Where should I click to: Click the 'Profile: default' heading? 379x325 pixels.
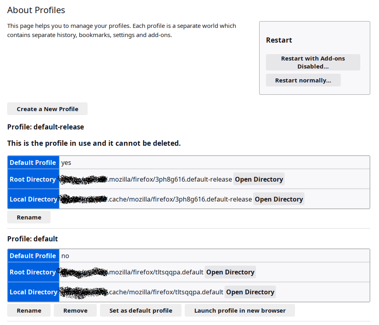click(x=33, y=239)
